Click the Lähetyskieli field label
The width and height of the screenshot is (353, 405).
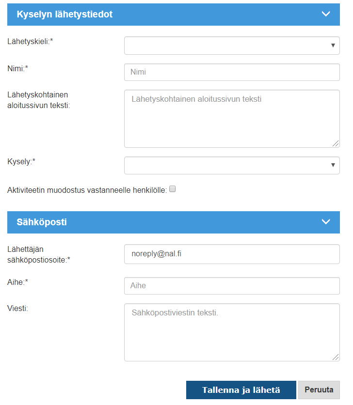30,41
